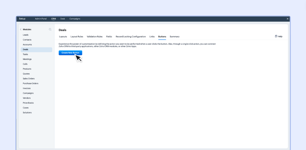Click the Deals page heading
306x150 pixels.
coord(63,30)
